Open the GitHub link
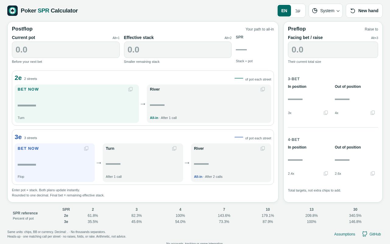The image size is (390, 244). click(x=371, y=234)
